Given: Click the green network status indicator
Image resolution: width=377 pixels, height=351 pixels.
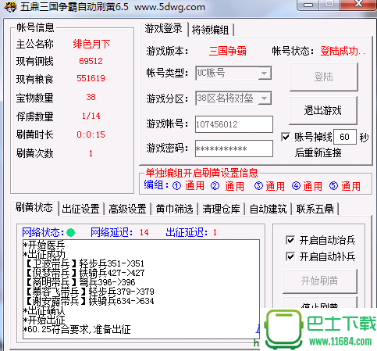Looking at the screenshot, I should [x=70, y=232].
